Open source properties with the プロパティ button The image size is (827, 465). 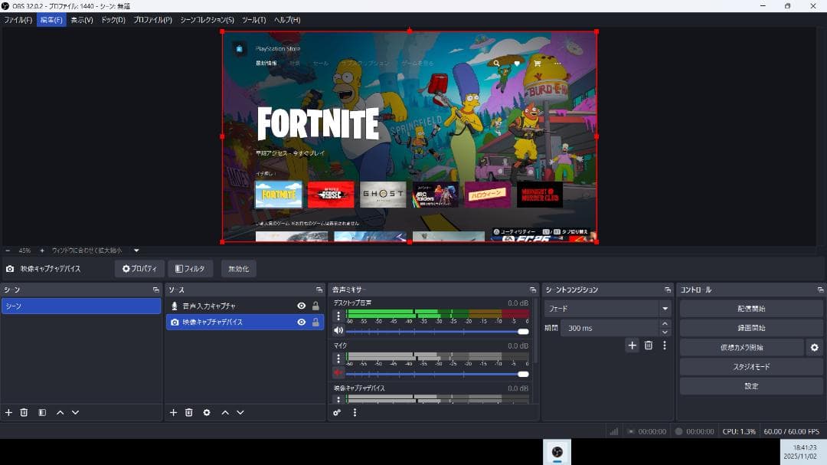(139, 269)
